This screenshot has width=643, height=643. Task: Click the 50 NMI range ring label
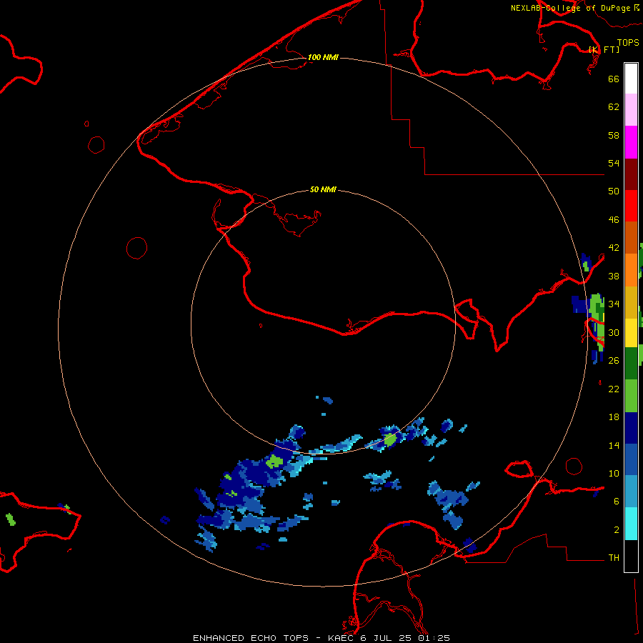pos(323,189)
